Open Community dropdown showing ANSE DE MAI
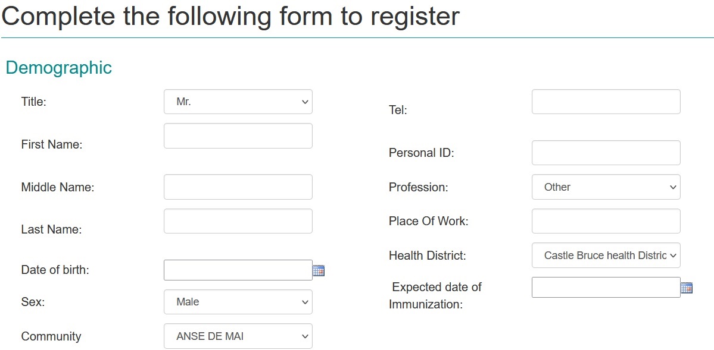 click(238, 336)
